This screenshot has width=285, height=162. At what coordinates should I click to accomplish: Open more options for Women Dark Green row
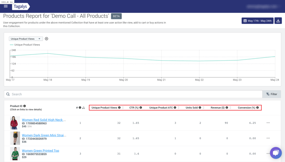tap(268, 138)
